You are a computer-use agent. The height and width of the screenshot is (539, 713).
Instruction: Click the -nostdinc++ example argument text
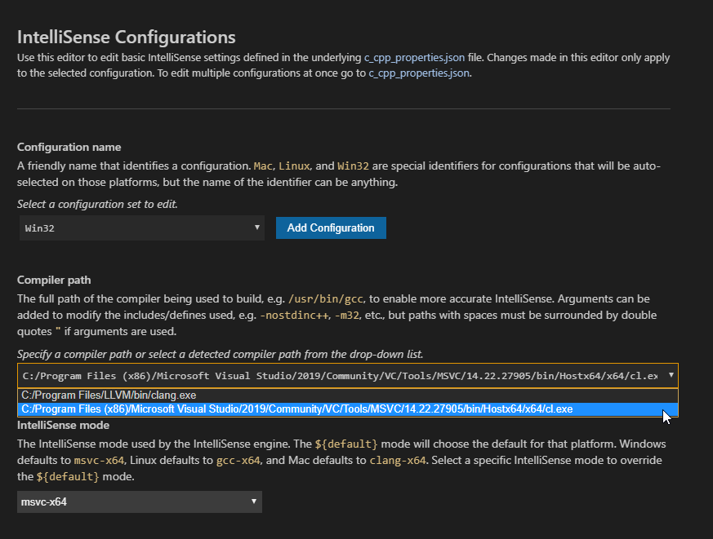[x=294, y=315]
